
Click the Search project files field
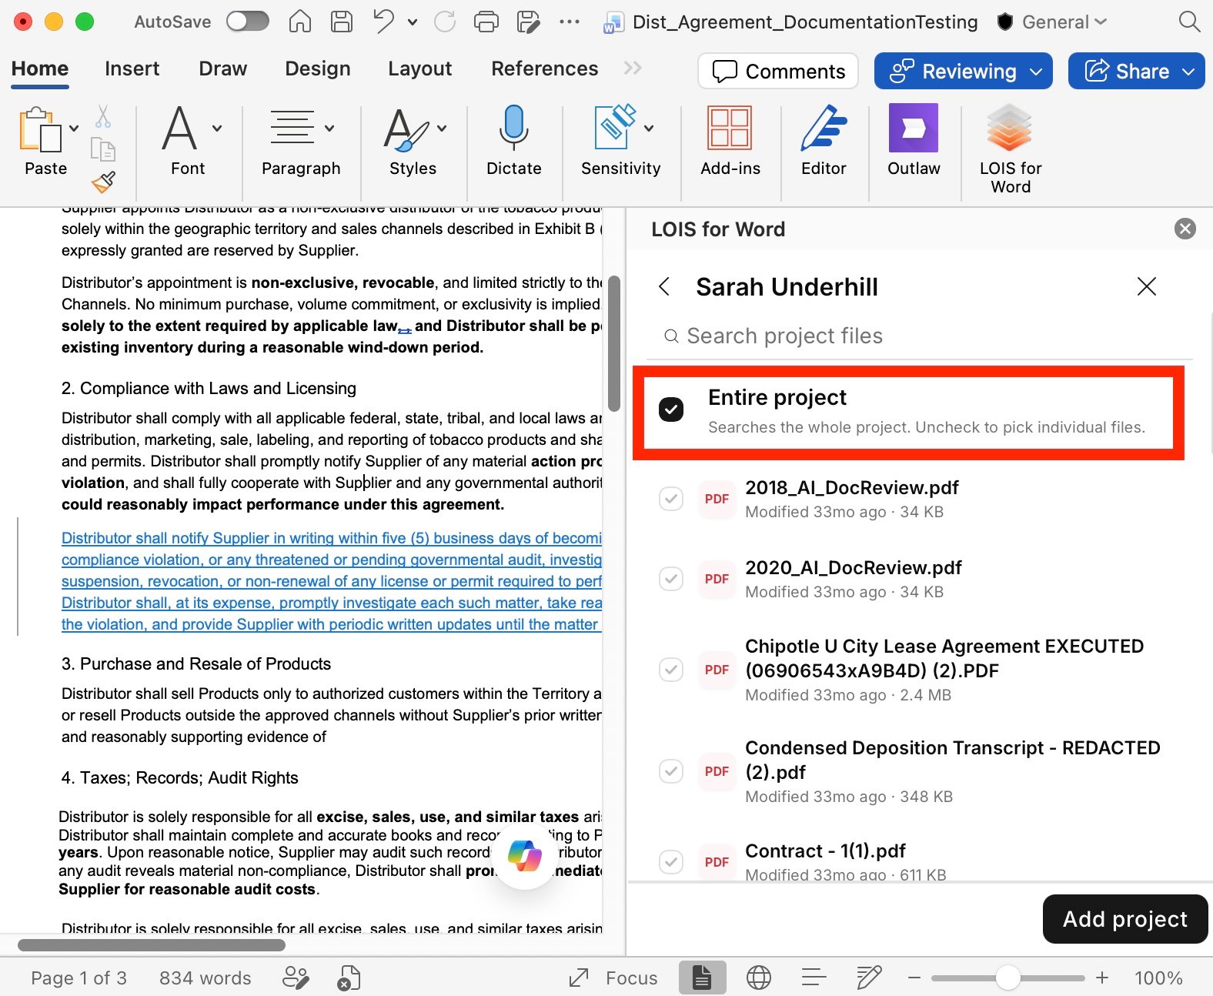tap(920, 336)
